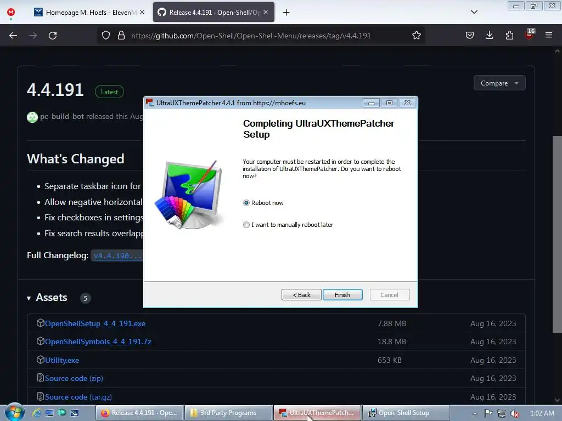This screenshot has height=421, width=562.
Task: Click the site padlock security icon
Action: (121, 36)
